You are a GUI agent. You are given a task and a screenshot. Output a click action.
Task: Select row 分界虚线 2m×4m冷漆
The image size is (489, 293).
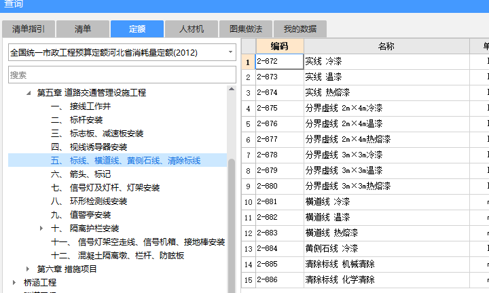coord(386,108)
